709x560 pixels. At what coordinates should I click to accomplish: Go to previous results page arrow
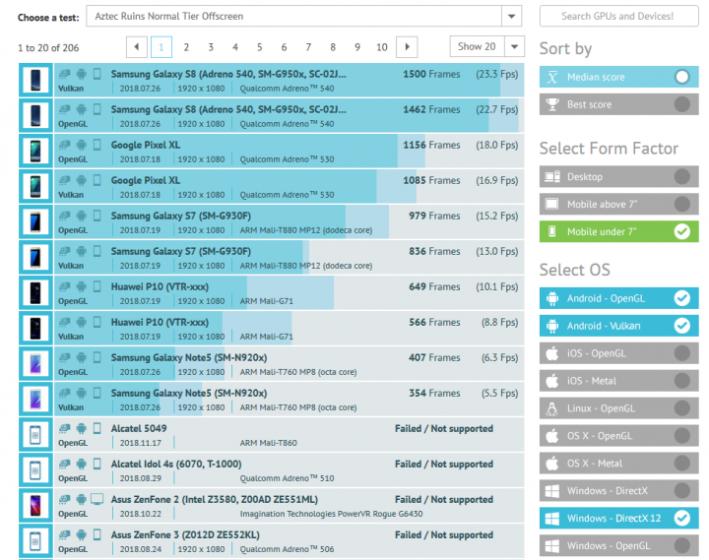[x=137, y=47]
